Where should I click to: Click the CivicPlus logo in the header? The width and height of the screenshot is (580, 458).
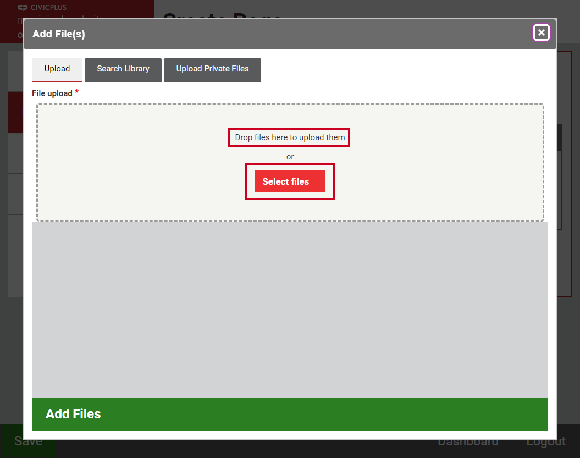tap(42, 7)
